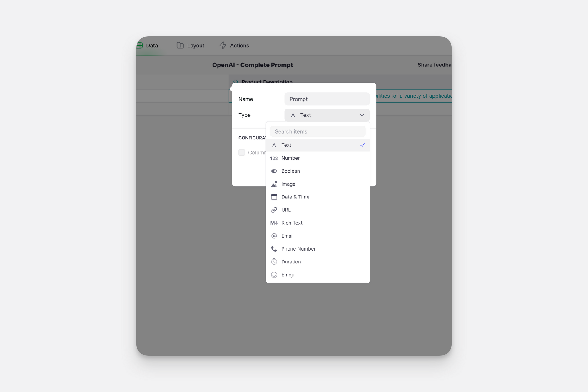Click the Share feedback link
588x392 pixels.
click(434, 65)
